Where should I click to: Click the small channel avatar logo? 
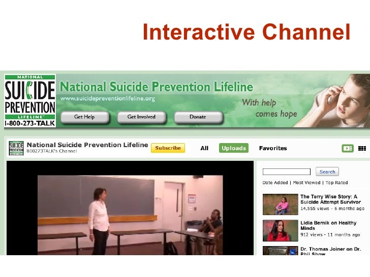16,148
